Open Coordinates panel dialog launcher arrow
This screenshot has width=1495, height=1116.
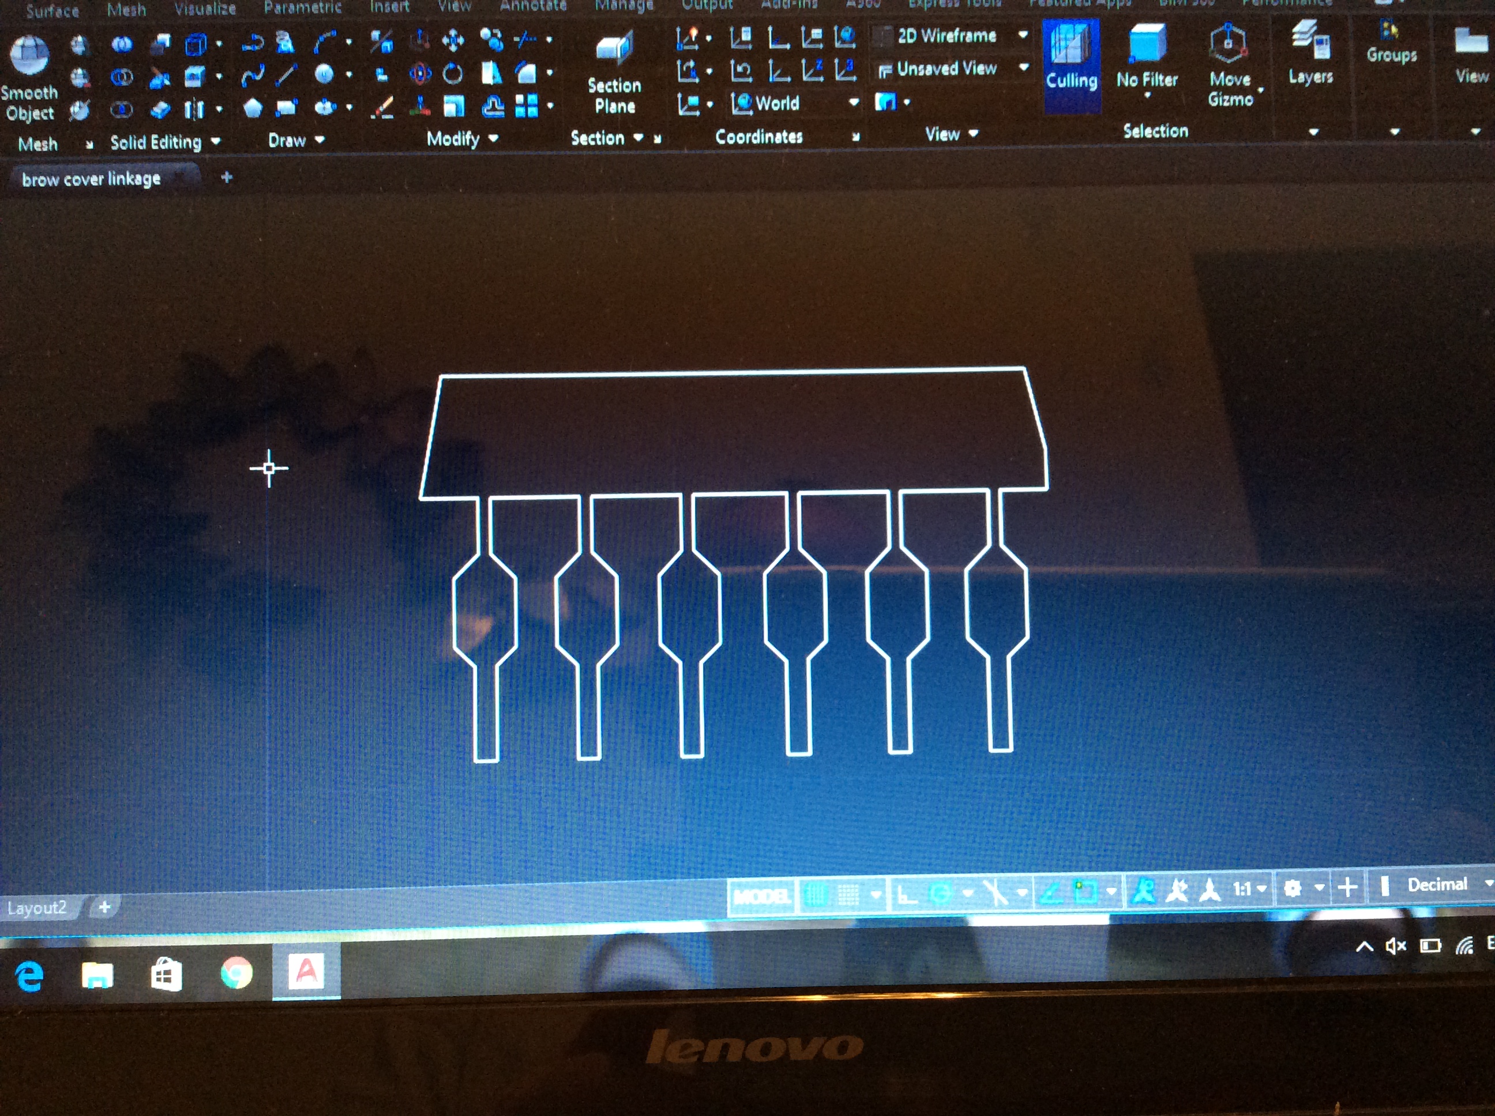[855, 137]
